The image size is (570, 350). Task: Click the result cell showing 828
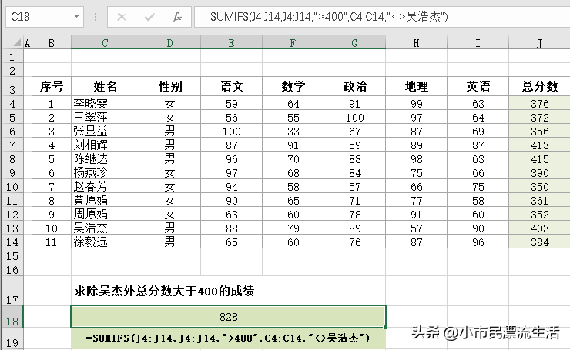tap(228, 317)
